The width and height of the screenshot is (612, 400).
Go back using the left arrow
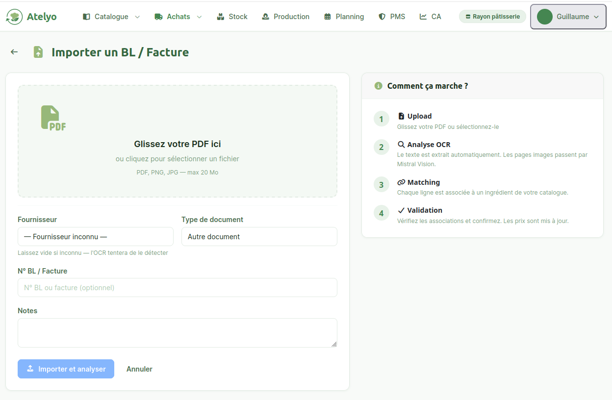[x=14, y=52]
